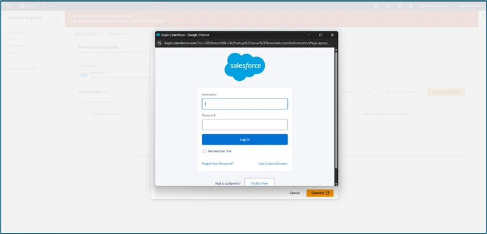Click the Amazon AppFlow sidebar title

(25, 18)
